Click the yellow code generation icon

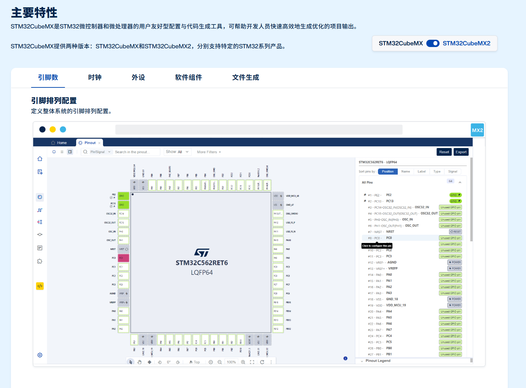coord(40,286)
